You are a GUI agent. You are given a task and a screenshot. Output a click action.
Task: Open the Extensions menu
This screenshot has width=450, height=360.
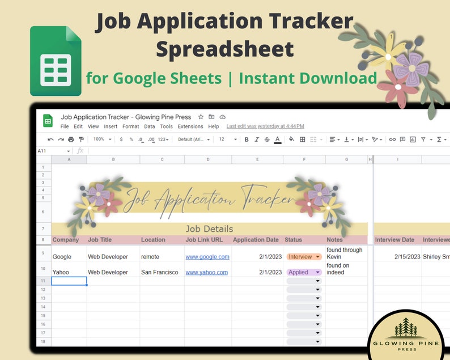190,126
